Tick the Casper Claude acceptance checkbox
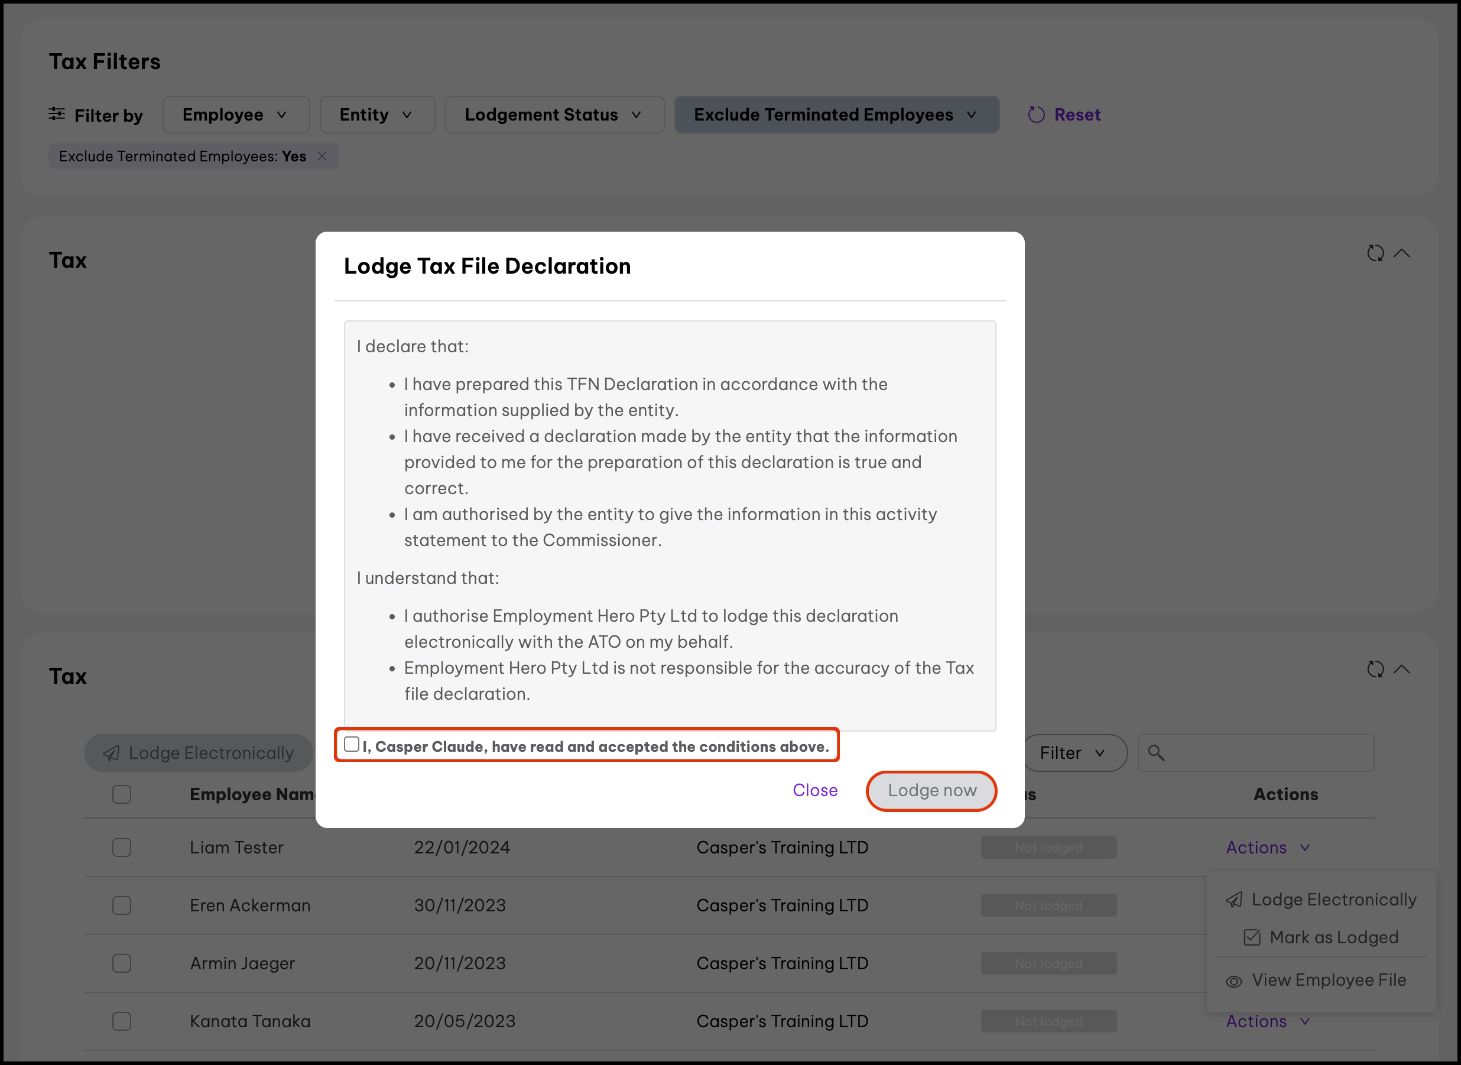The image size is (1461, 1065). 352,745
